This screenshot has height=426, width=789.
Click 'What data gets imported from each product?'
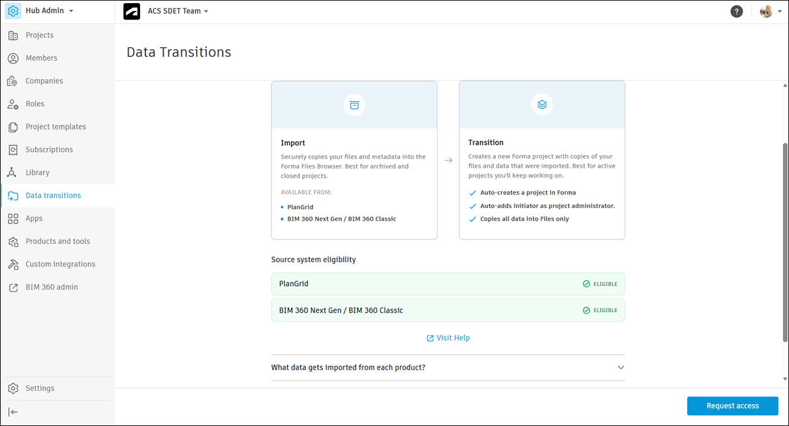[x=348, y=368]
